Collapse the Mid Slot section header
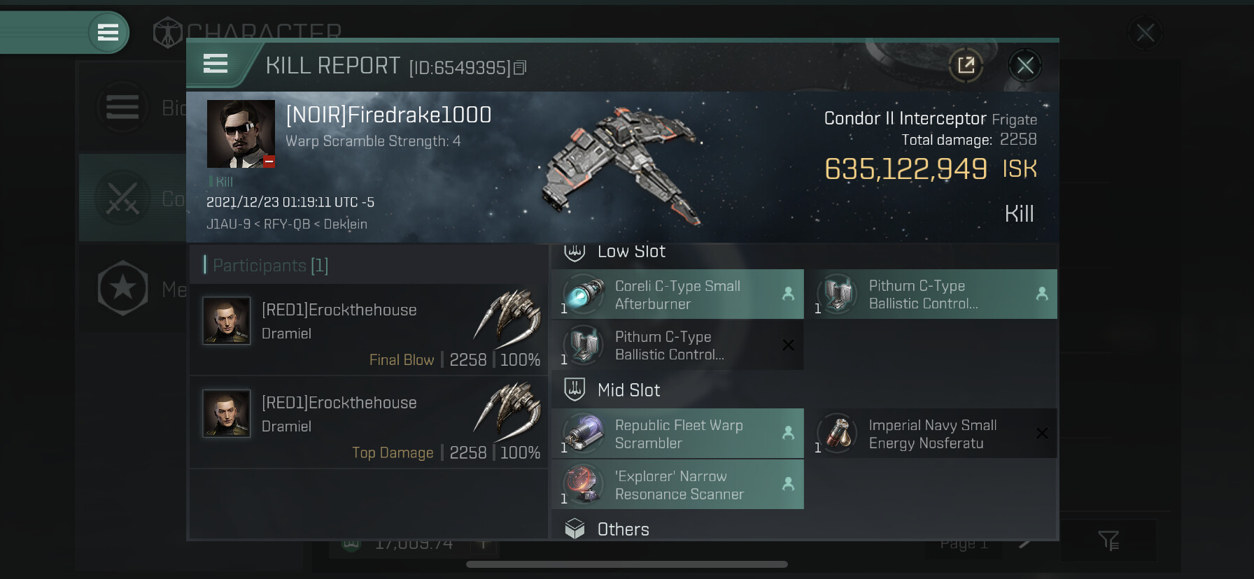Image resolution: width=1254 pixels, height=579 pixels. [x=805, y=389]
